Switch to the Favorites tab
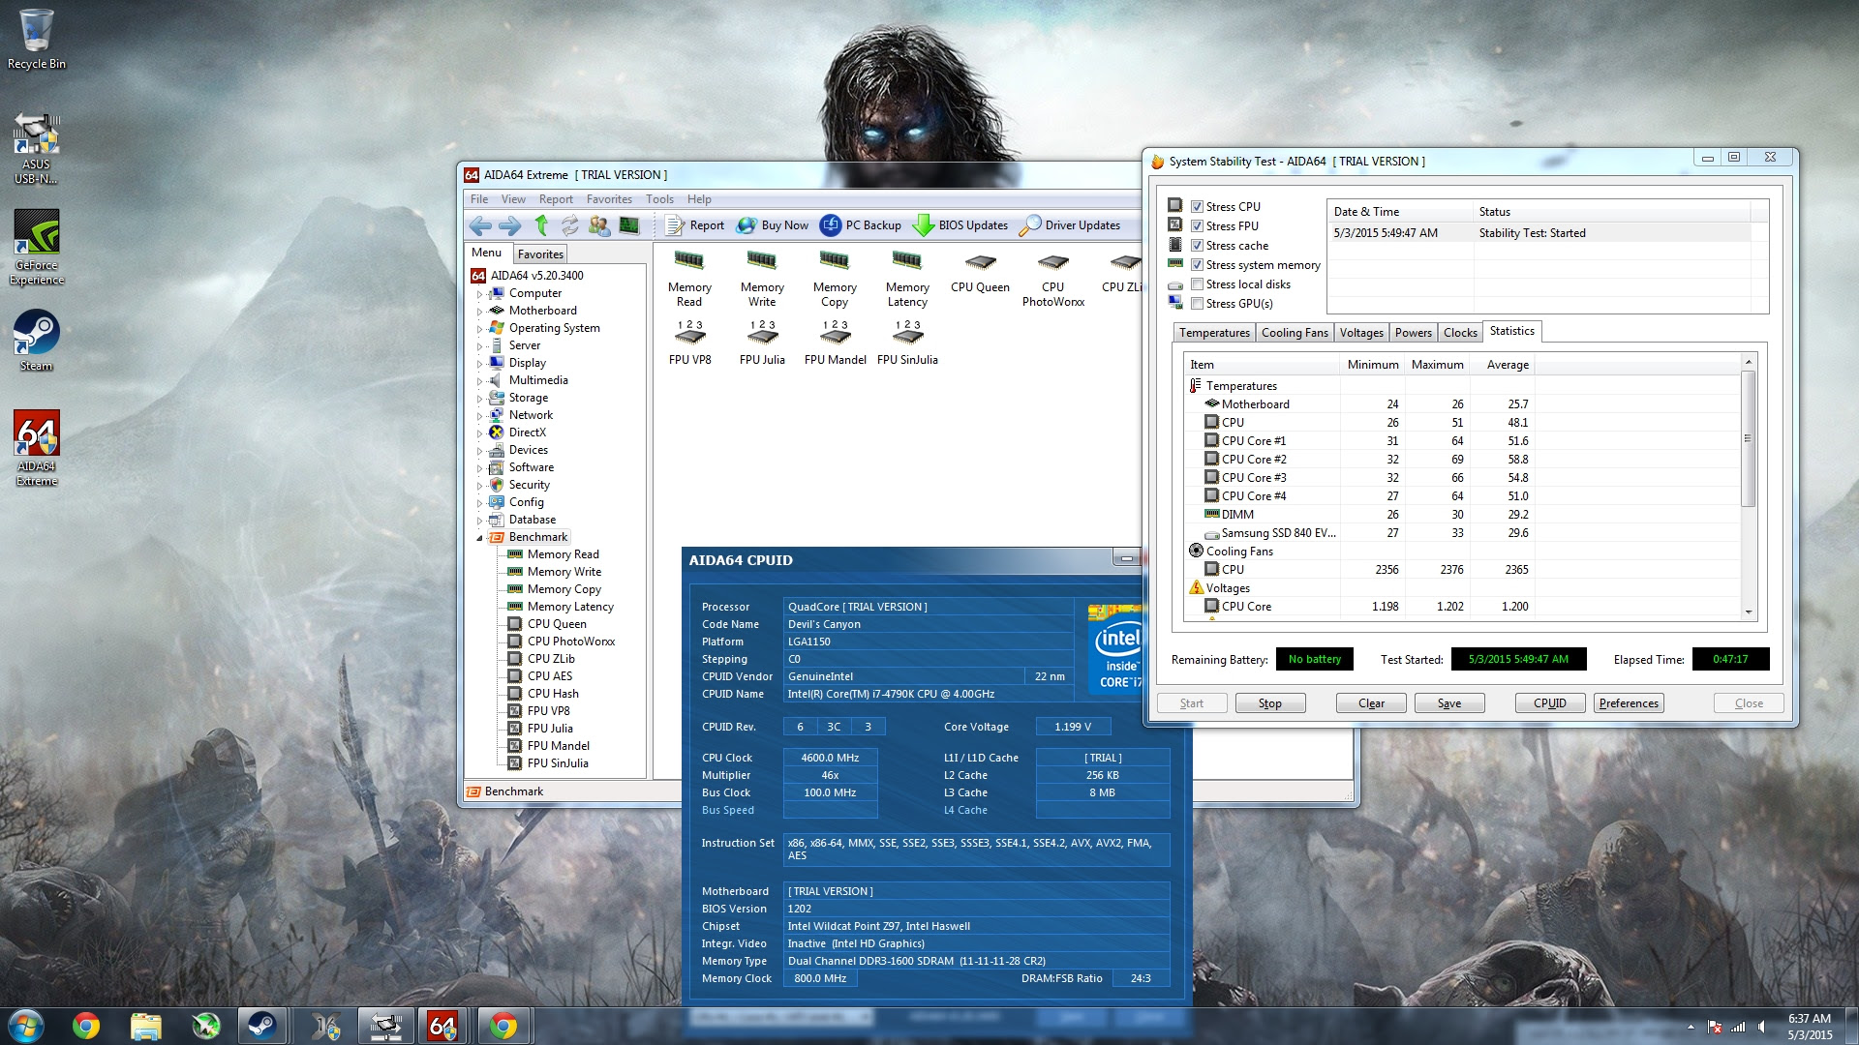 (540, 254)
